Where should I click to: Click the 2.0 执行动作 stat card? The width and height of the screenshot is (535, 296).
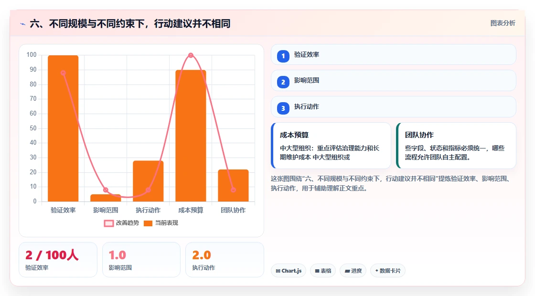225,260
